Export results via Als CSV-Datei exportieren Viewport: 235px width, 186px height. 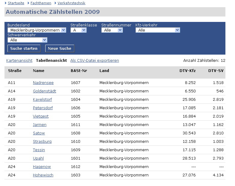point(95,61)
